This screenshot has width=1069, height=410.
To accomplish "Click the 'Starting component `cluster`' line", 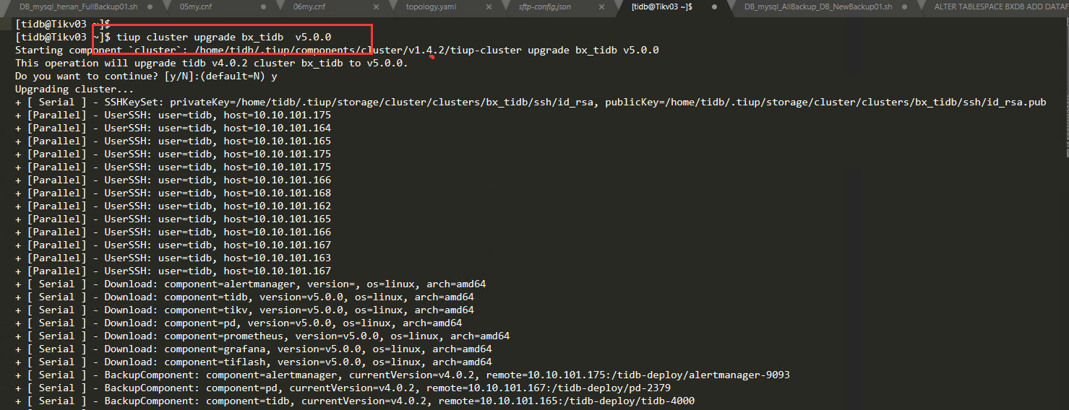I will (337, 50).
